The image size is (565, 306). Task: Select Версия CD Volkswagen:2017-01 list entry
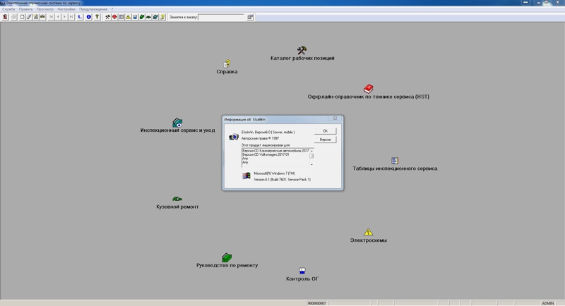coord(266,154)
